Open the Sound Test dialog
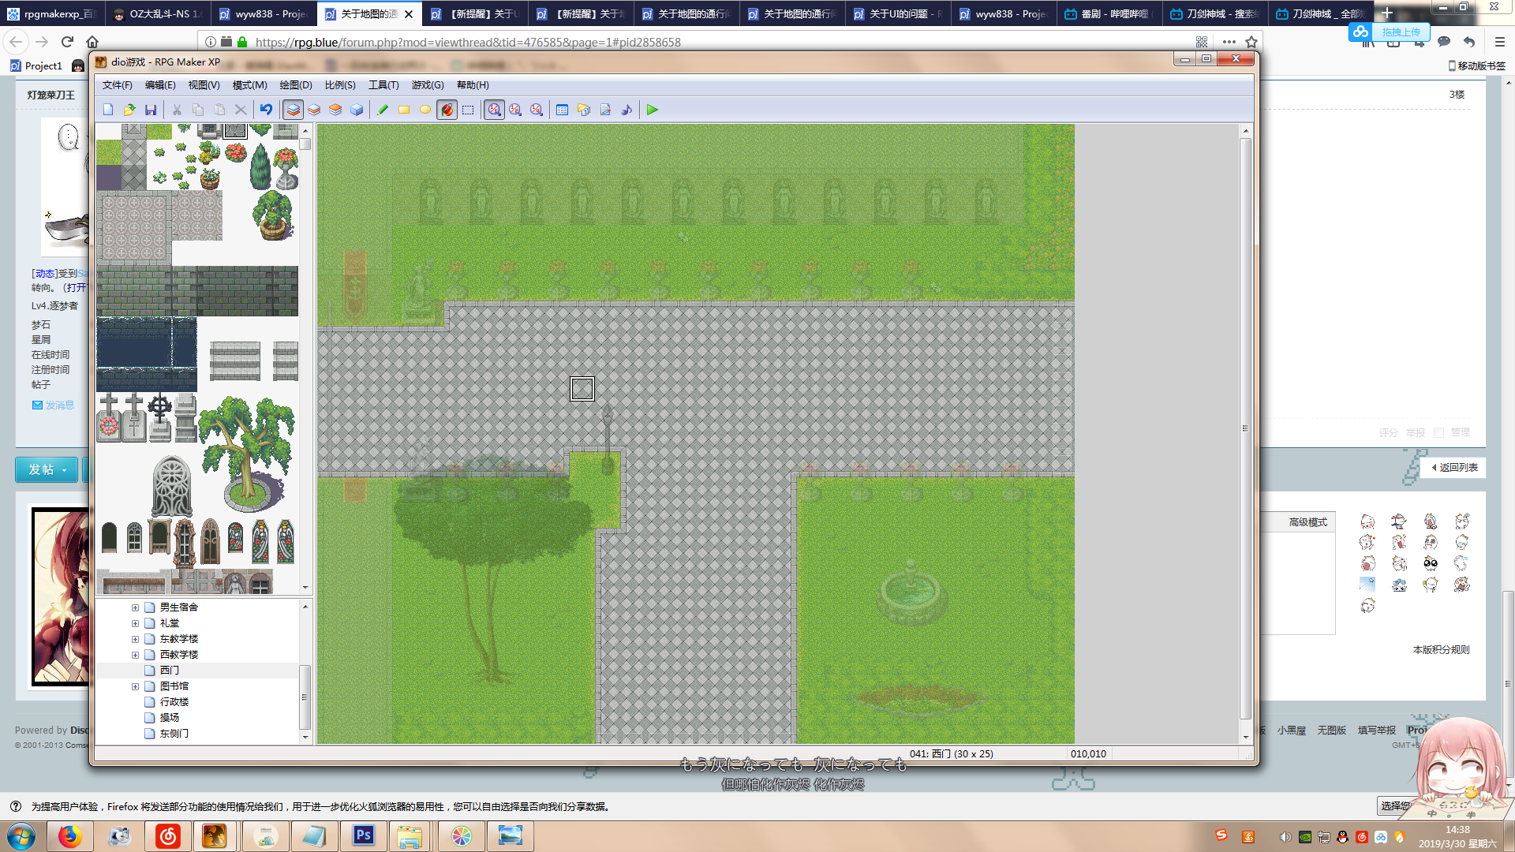Screen dimensions: 1515x852 coord(627,110)
